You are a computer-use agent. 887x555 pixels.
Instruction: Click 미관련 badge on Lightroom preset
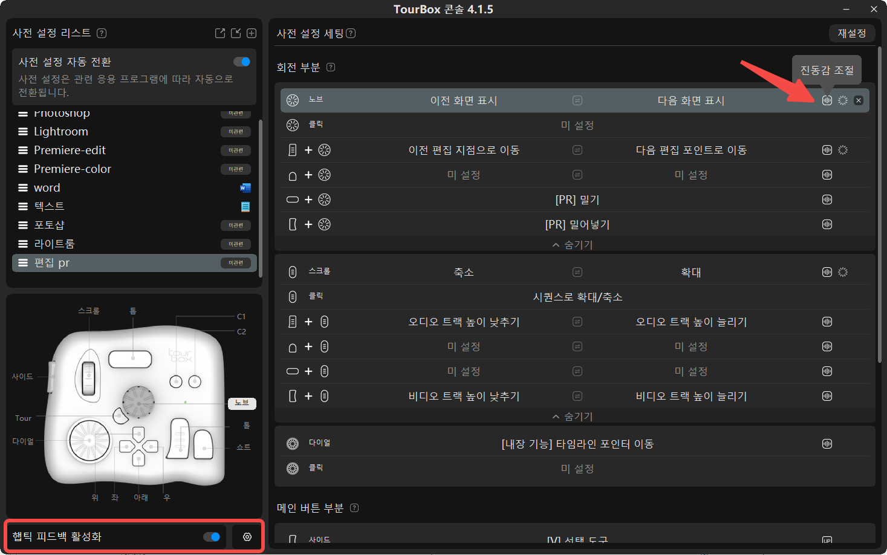236,132
